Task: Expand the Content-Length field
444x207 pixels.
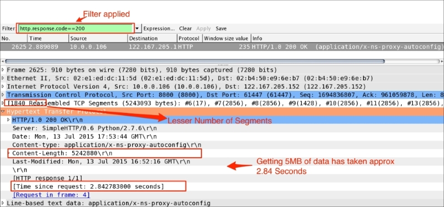Action: click(9, 153)
